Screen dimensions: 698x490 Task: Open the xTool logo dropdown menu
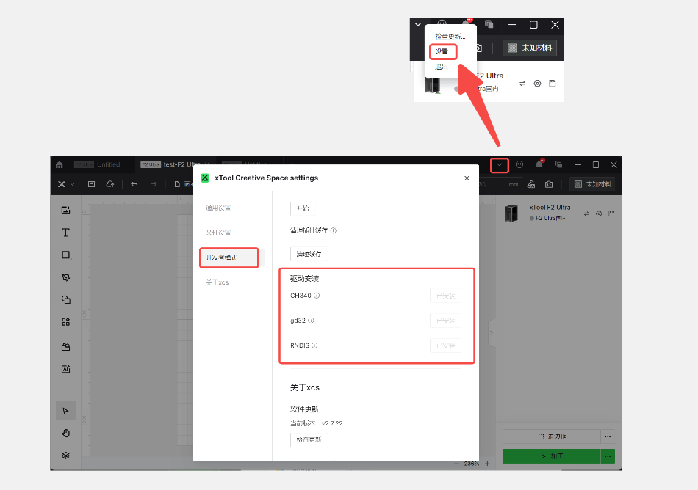tap(65, 184)
